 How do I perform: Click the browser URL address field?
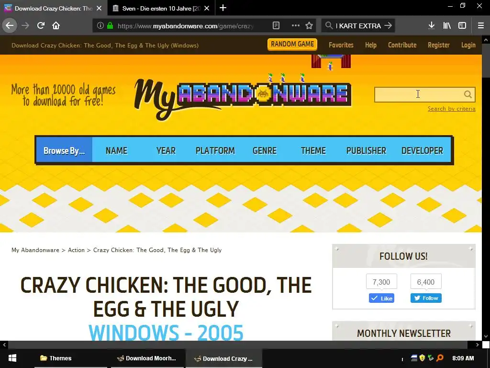[x=186, y=26]
